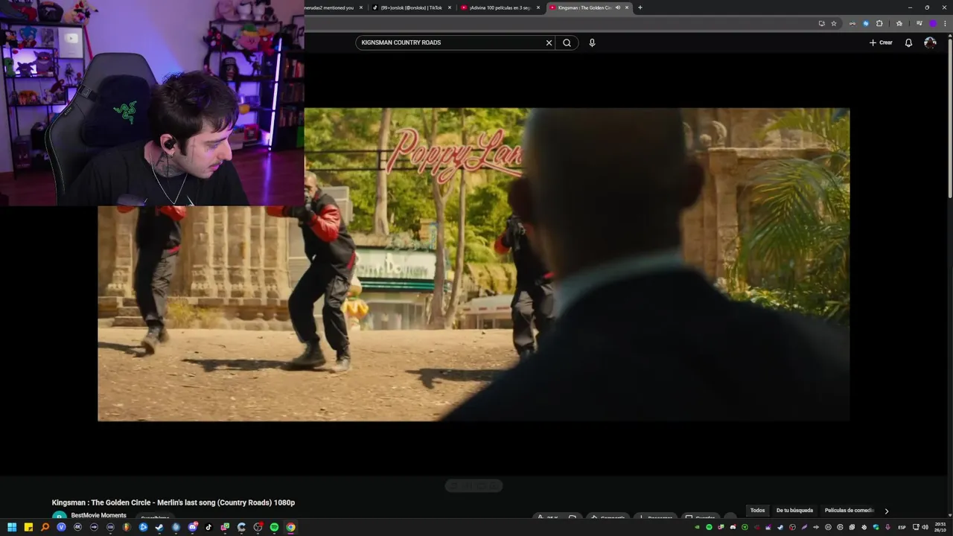Open Sticky Notes from taskbar
953x536 pixels.
28,527
